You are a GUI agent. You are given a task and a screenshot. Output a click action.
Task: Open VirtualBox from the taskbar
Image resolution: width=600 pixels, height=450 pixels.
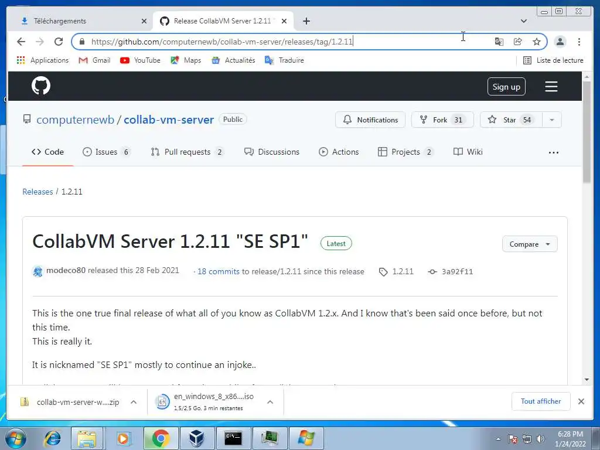pyautogui.click(x=196, y=438)
